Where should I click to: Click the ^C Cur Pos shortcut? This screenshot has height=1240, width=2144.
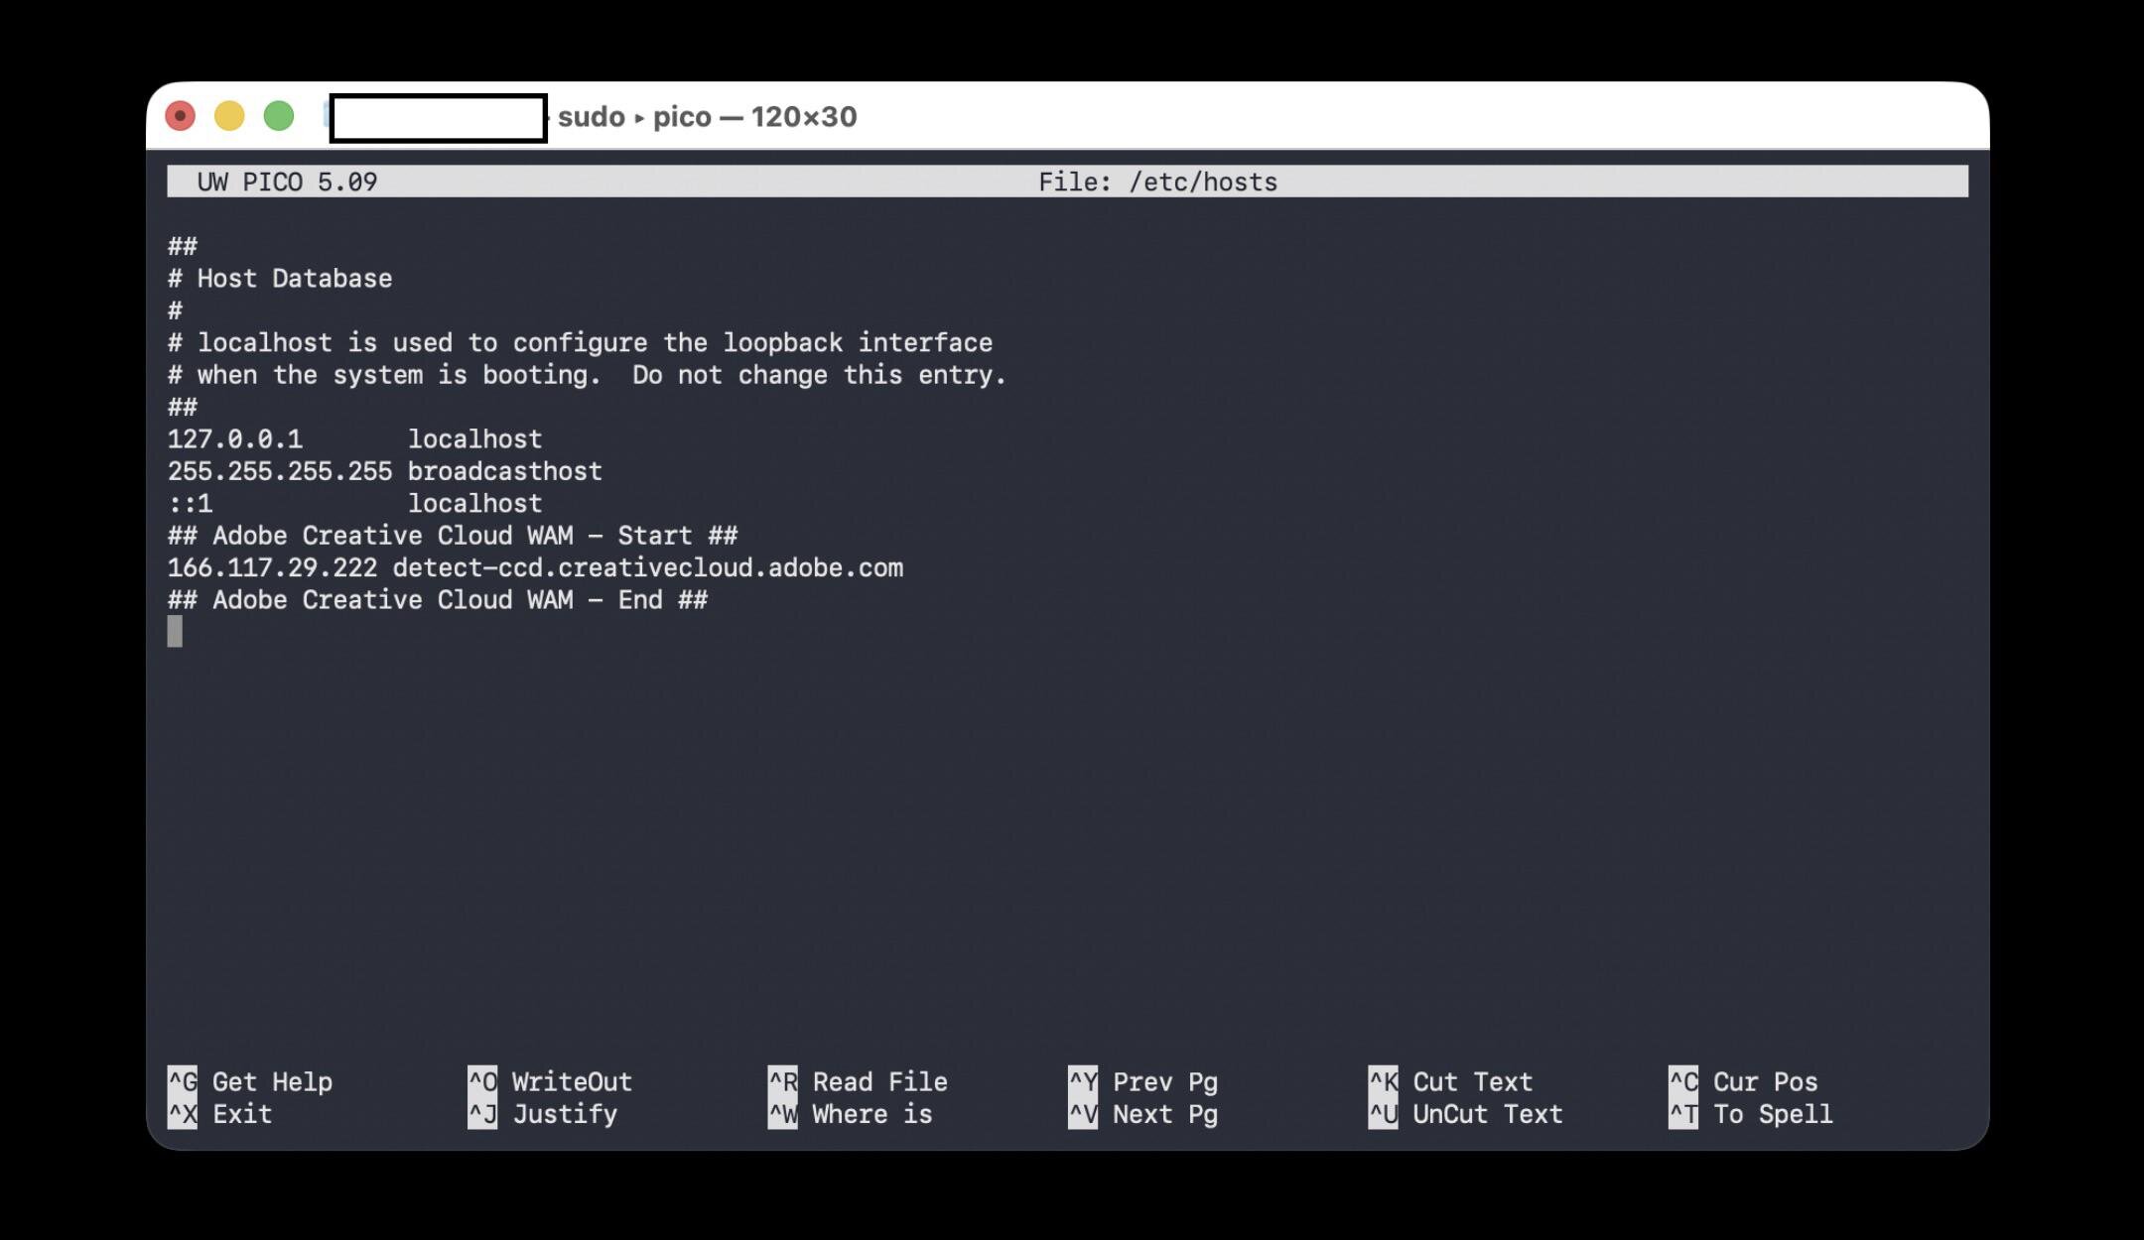click(1743, 1081)
